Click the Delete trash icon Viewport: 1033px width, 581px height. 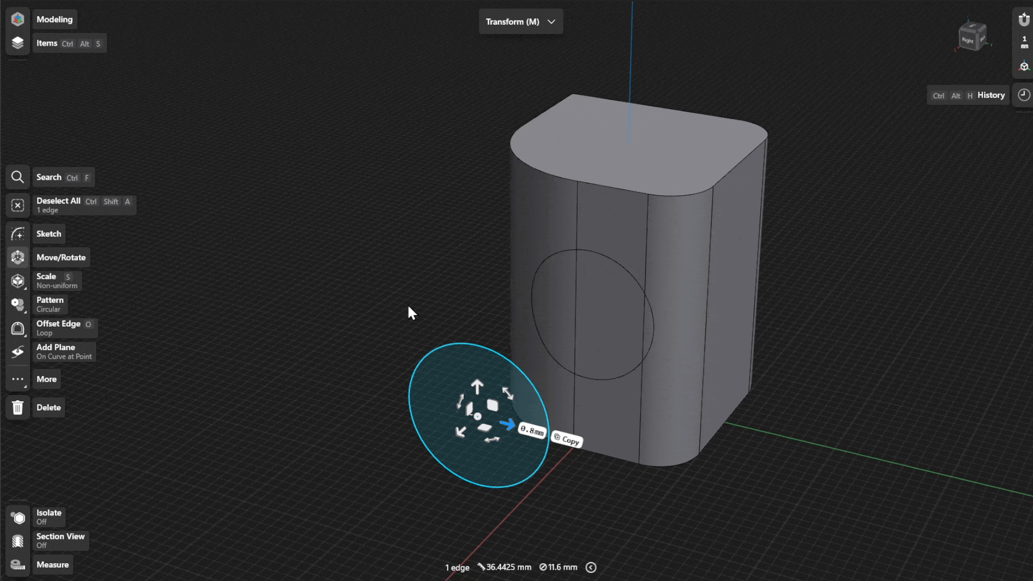click(18, 408)
